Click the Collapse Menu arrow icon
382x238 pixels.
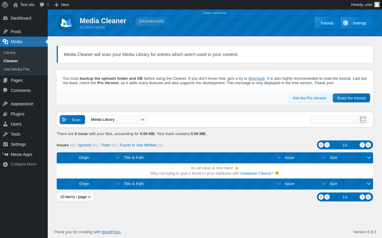point(5,164)
